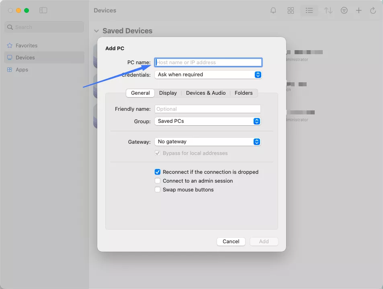This screenshot has width=383, height=289.
Task: Open the sort order options
Action: (x=328, y=10)
